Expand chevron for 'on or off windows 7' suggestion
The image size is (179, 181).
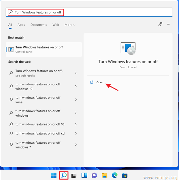tap(76, 145)
